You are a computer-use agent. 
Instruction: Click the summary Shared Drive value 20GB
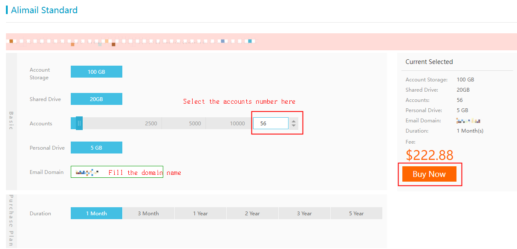pyautogui.click(x=463, y=90)
